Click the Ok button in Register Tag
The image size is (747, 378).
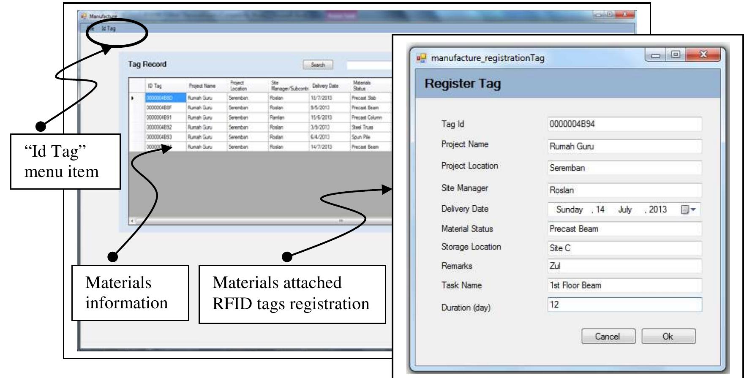668,336
